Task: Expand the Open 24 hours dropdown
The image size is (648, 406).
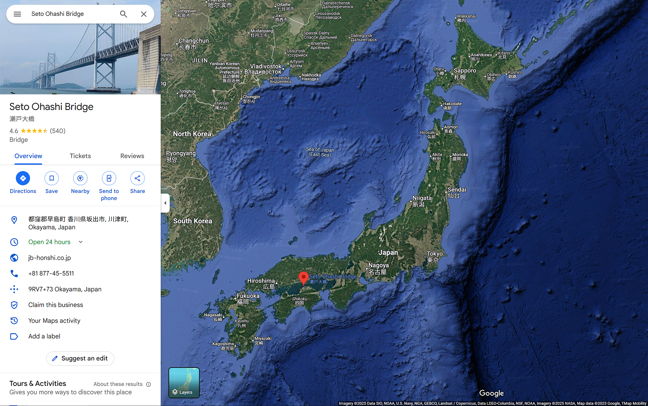Action: 81,242
